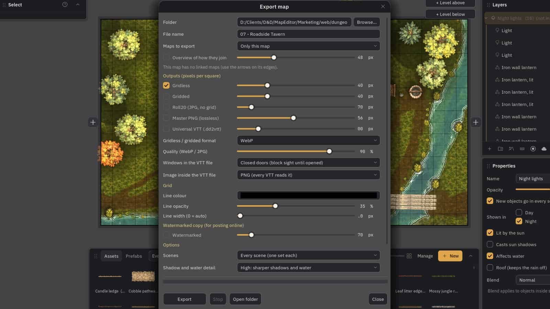Viewport: 550px width, 309px height.
Task: Grab the Assets panel drag handle
Action: tap(96, 256)
